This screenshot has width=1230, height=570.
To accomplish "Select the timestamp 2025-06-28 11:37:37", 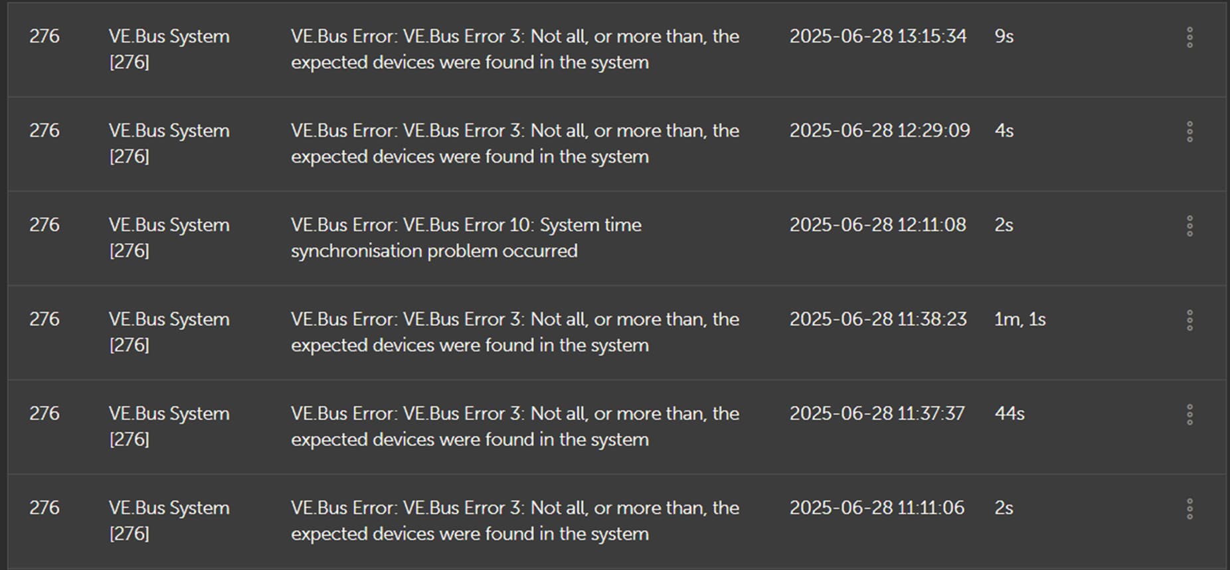I will (x=877, y=413).
